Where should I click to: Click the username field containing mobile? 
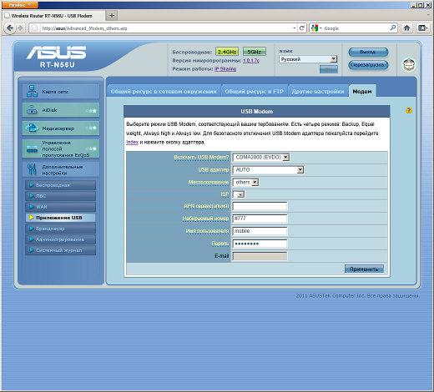(x=260, y=231)
